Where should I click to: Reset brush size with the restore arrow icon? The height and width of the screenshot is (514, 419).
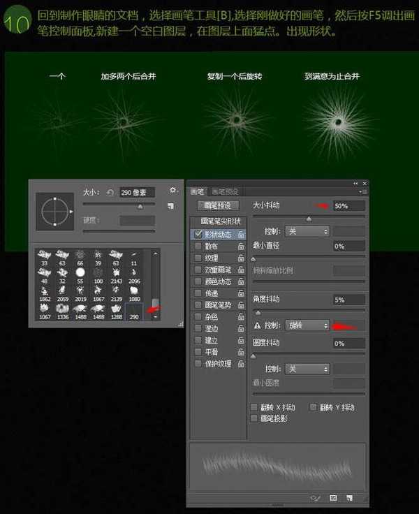(x=110, y=192)
